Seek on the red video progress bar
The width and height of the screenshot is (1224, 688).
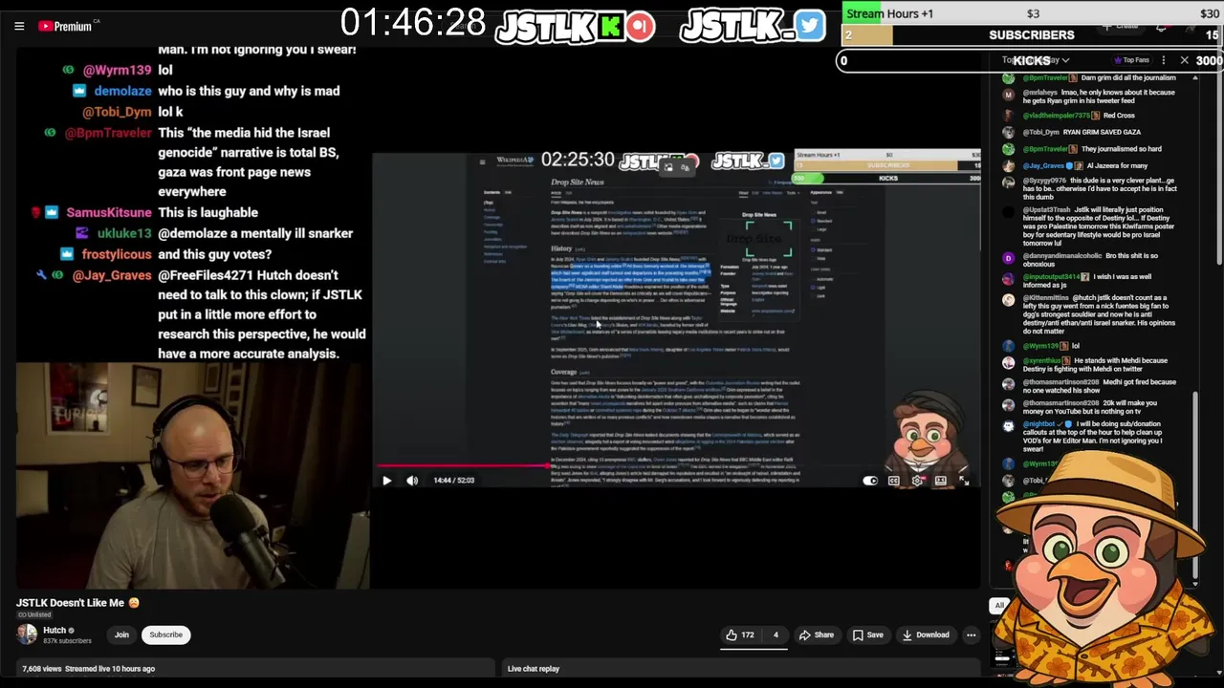[x=676, y=466]
